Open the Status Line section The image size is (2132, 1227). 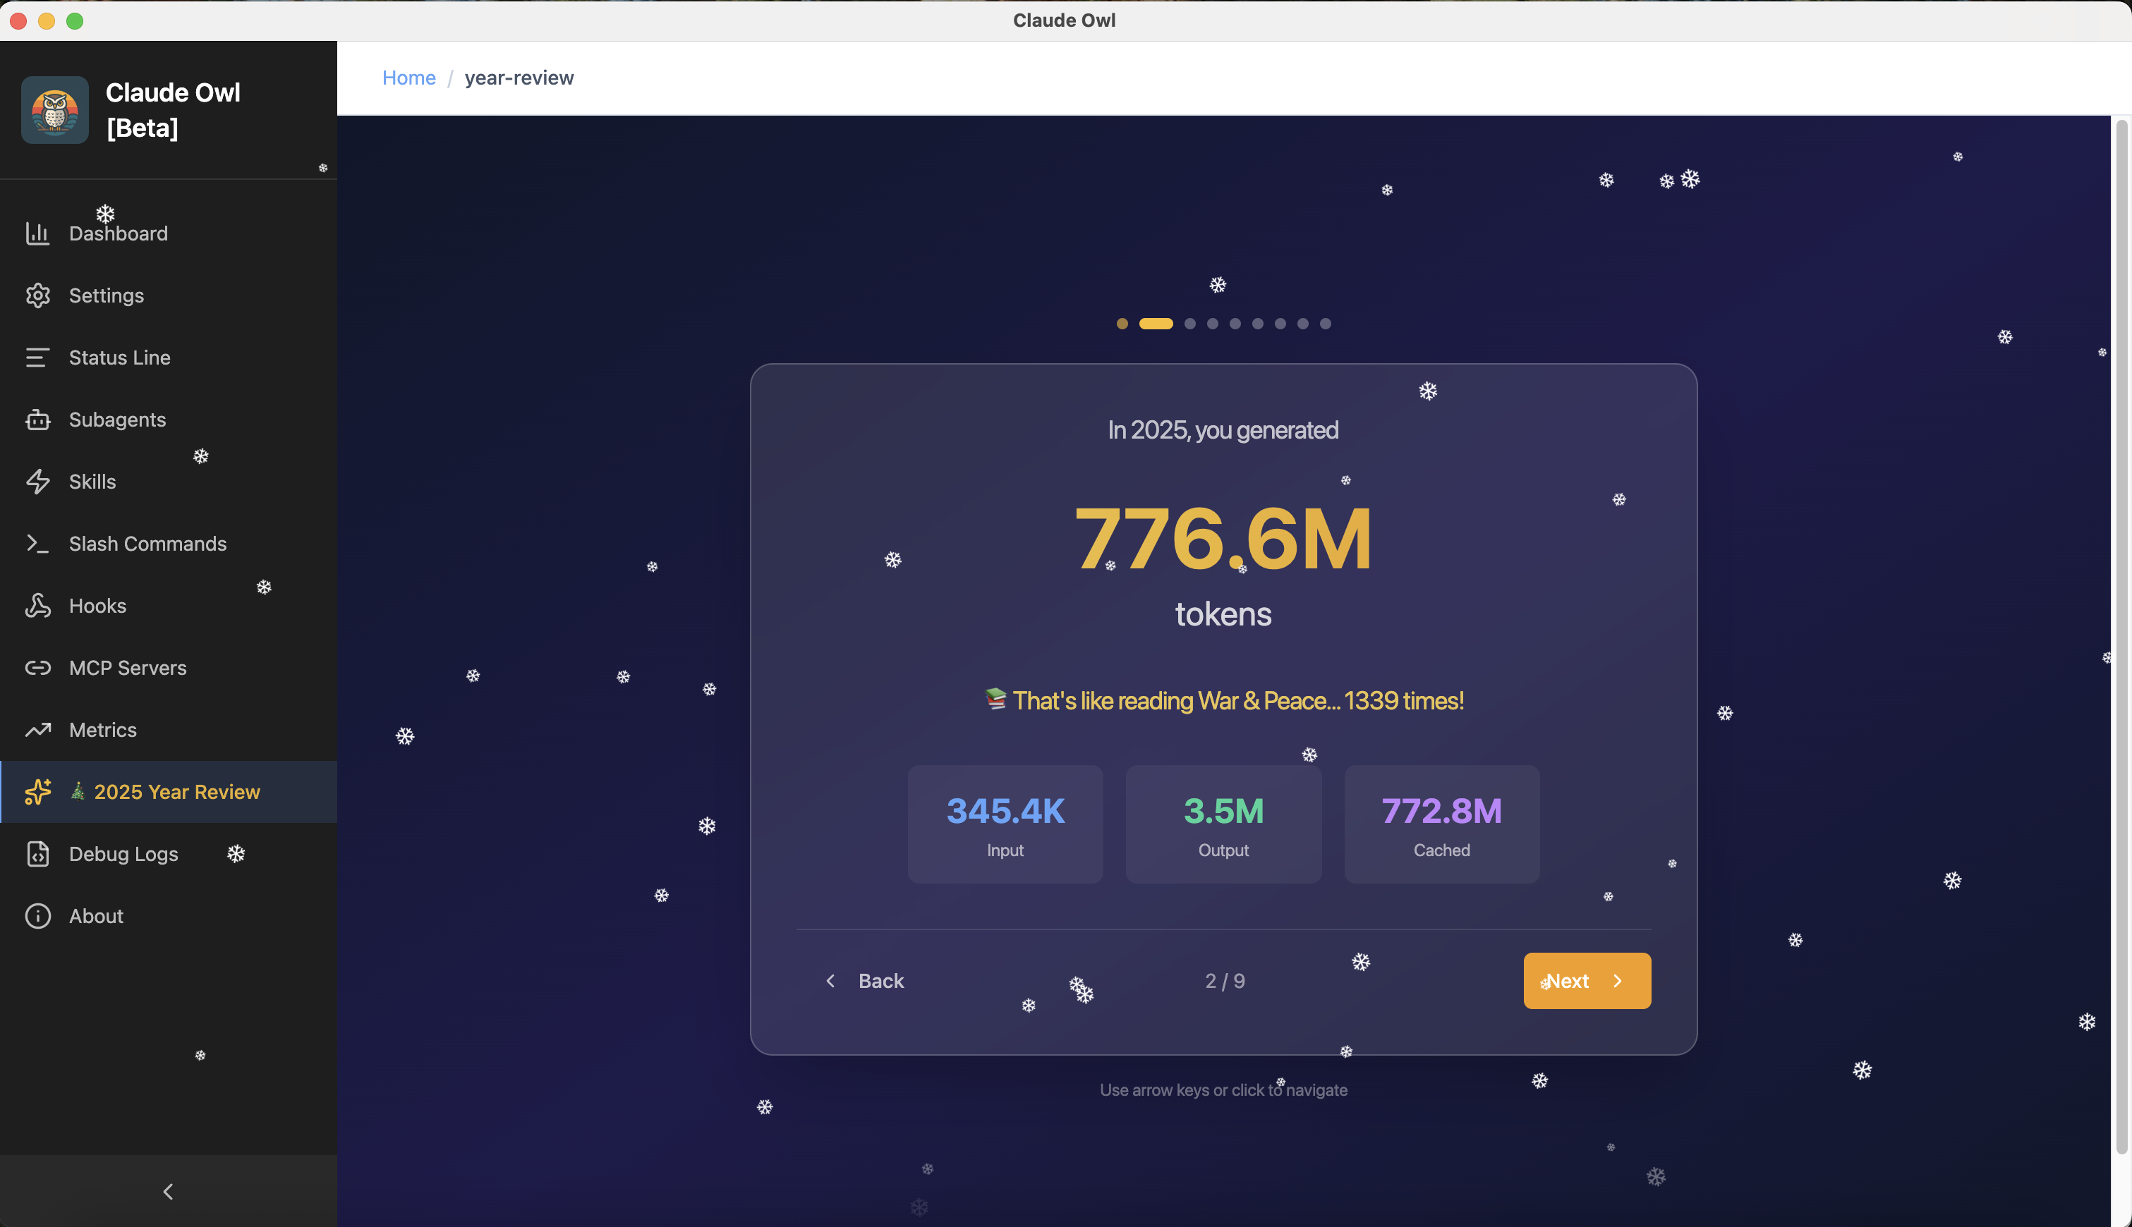[x=119, y=358]
